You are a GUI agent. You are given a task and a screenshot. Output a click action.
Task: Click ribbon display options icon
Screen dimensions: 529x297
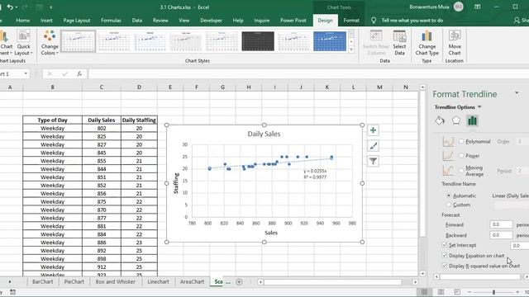(x=477, y=7)
